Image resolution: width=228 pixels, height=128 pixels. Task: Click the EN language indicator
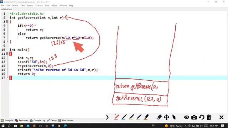(x=153, y=126)
